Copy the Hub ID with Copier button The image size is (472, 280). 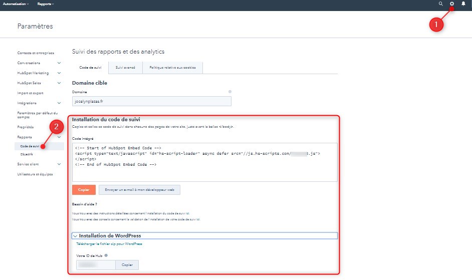pos(127,265)
